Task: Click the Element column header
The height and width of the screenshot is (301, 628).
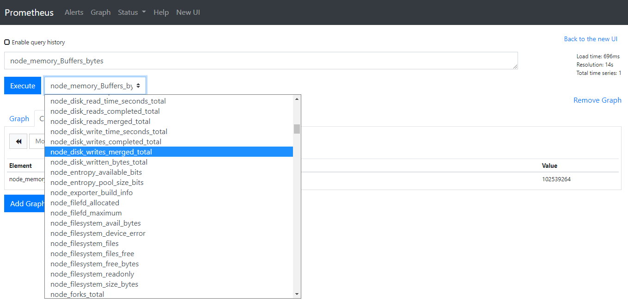Action: [21, 166]
